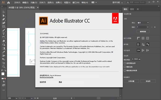Toggle the lock guides icon

(x=143, y=44)
